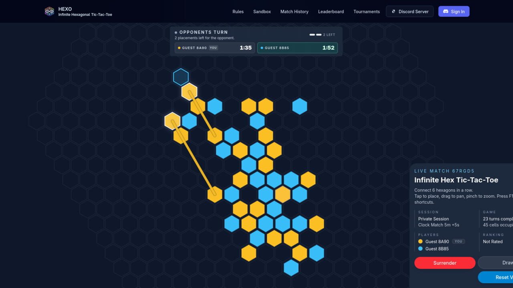Screen dimensions: 513x288
Task: Open the Tournaments page
Action: tap(367, 12)
